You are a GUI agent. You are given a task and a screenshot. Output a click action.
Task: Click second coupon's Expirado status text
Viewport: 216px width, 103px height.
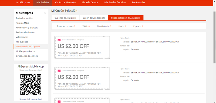click(x=135, y=80)
